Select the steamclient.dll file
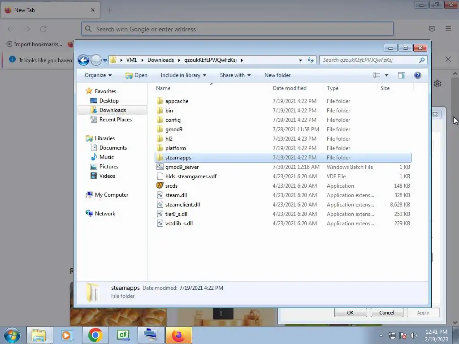 [x=182, y=204]
